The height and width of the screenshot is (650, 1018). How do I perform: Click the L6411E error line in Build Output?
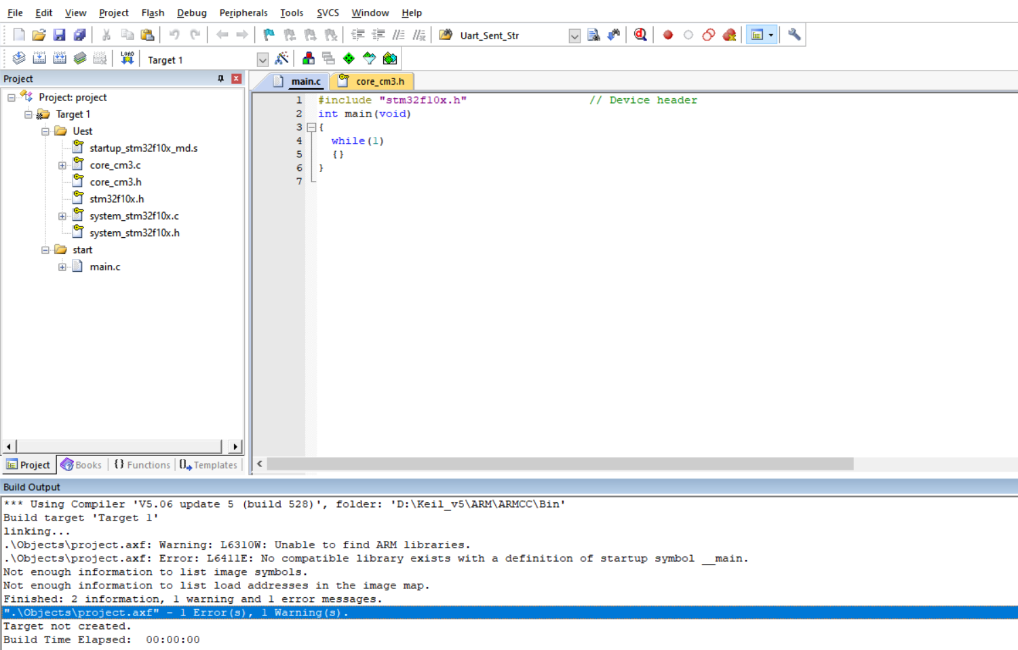click(x=376, y=558)
